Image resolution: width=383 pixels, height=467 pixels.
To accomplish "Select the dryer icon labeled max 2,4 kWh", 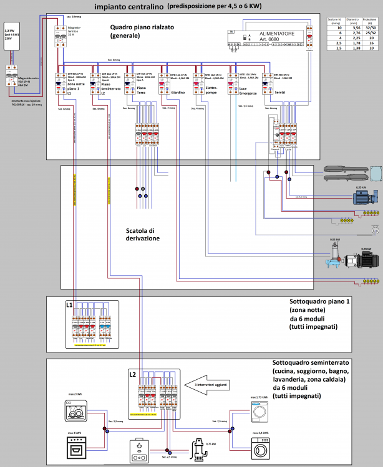I will pos(261,446).
